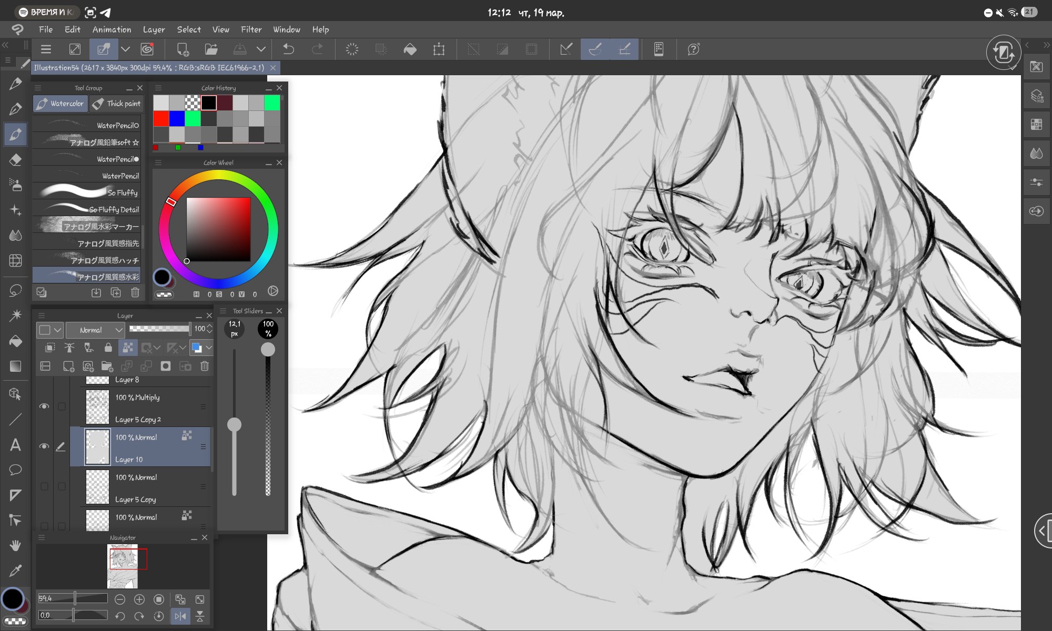Select the Balloon tool
This screenshot has height=631, width=1052.
[15, 470]
